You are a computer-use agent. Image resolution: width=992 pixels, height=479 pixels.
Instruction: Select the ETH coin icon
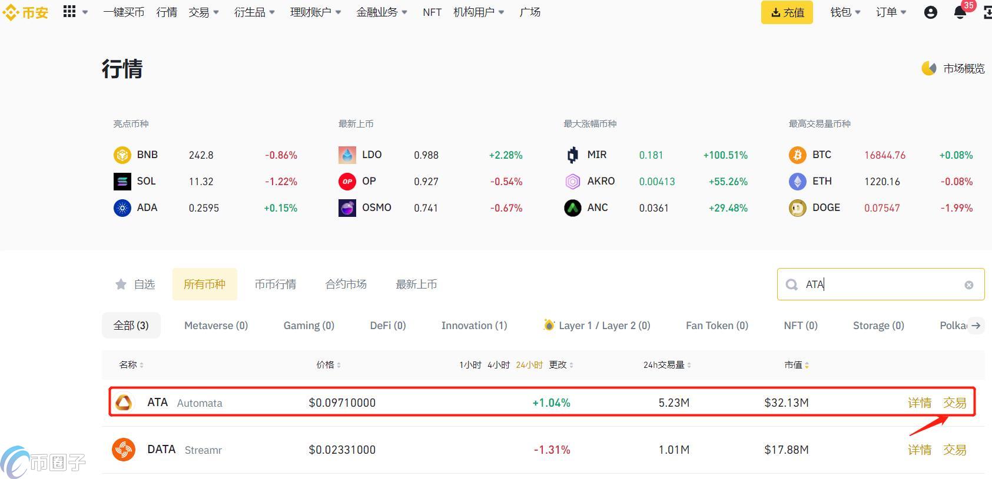pyautogui.click(x=798, y=182)
